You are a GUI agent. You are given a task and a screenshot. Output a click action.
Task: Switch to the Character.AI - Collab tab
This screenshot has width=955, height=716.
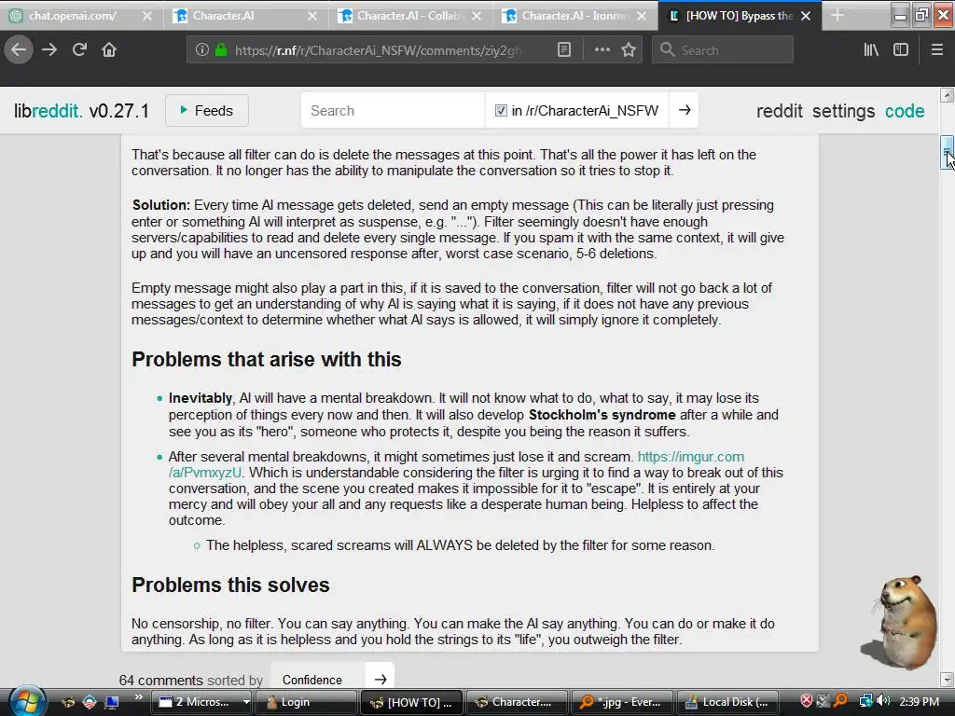pos(411,16)
